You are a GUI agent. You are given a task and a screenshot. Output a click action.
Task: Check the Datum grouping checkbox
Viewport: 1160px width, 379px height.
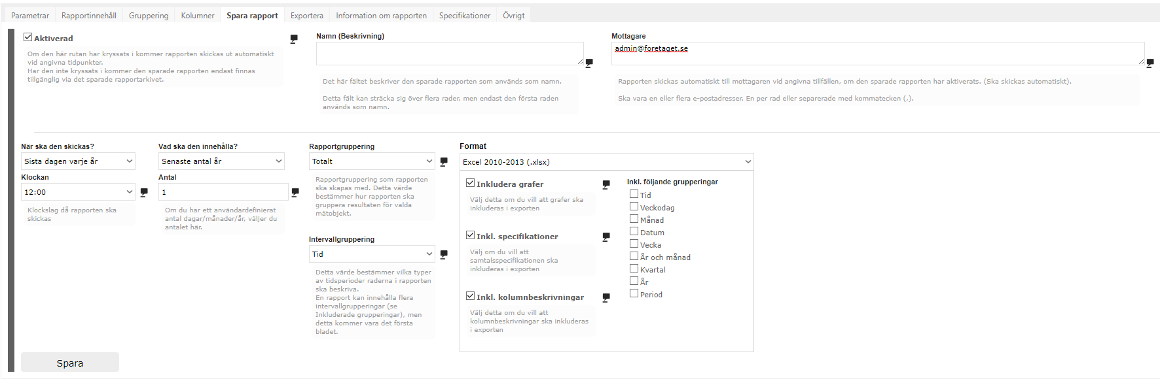click(634, 231)
